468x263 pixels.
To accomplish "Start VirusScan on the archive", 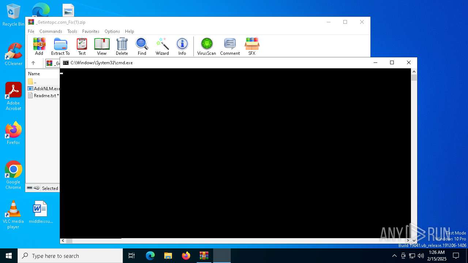I will tap(207, 46).
